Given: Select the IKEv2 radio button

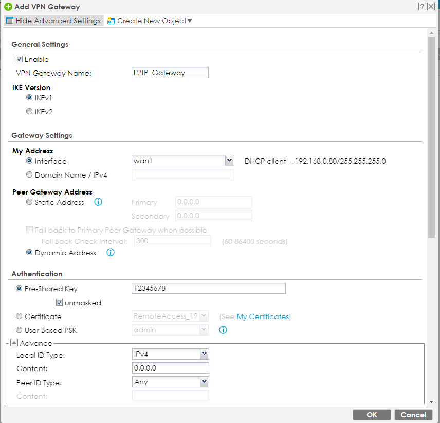Looking at the screenshot, I should coord(29,111).
